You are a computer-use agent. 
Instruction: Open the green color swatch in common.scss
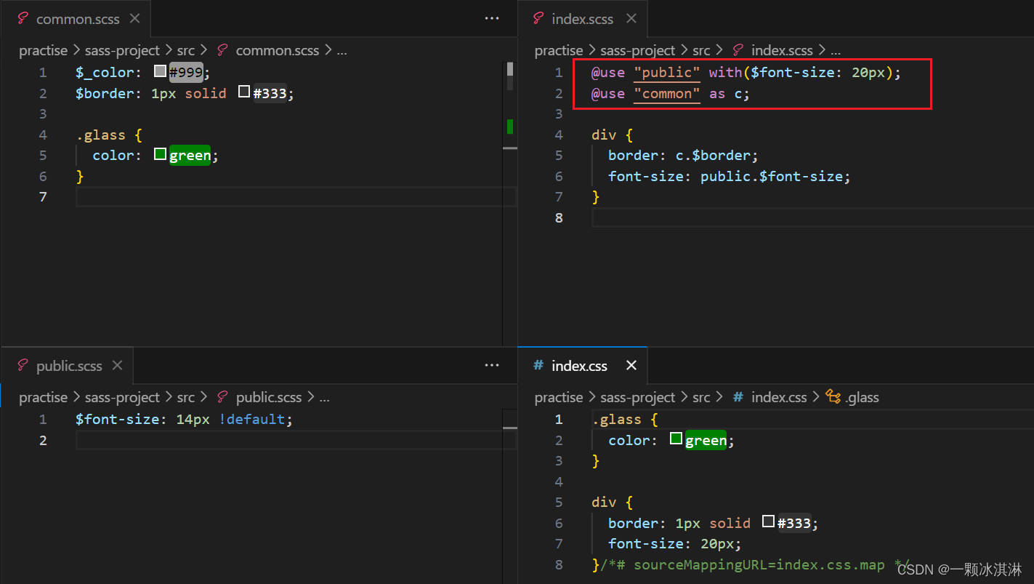pos(161,155)
